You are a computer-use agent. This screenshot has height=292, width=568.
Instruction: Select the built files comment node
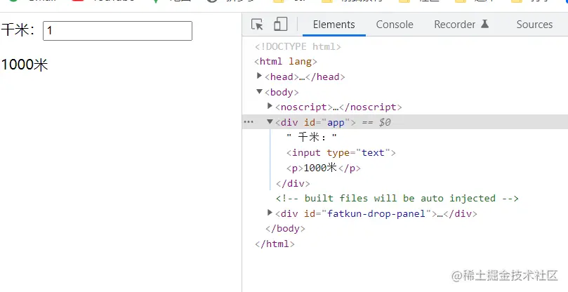pos(397,199)
